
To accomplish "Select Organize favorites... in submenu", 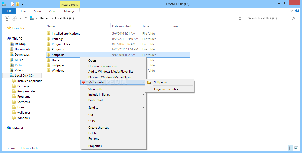I will tap(170, 89).
